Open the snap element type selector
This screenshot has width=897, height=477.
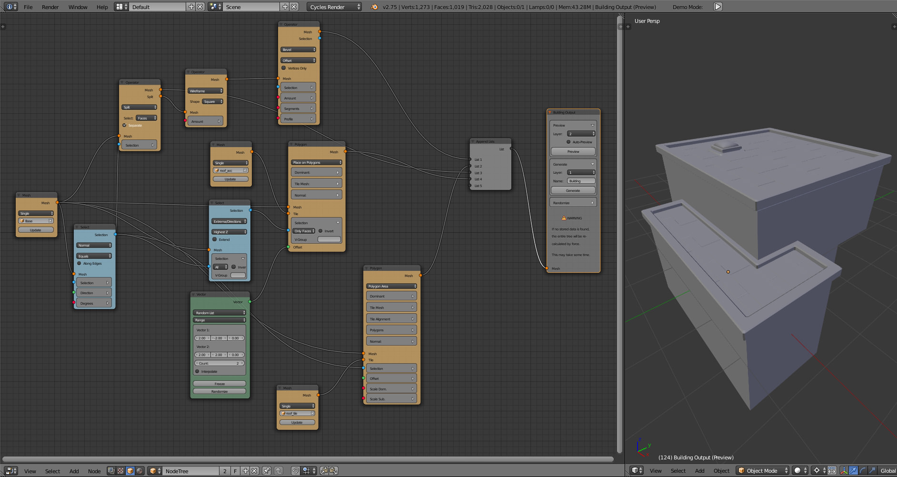pos(309,471)
